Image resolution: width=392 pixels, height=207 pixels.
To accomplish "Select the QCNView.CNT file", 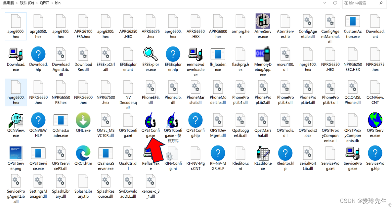I will (x=375, y=87).
